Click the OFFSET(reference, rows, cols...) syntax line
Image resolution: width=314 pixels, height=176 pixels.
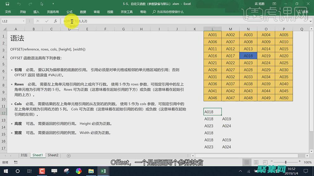click(x=48, y=49)
